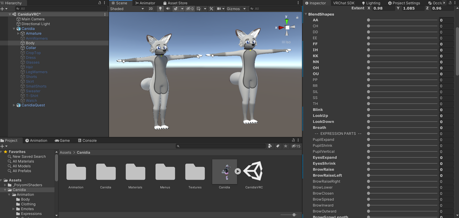This screenshot has height=218, width=459.
Task: Toggle the scene grid visibility icon
Action: tap(199, 9)
